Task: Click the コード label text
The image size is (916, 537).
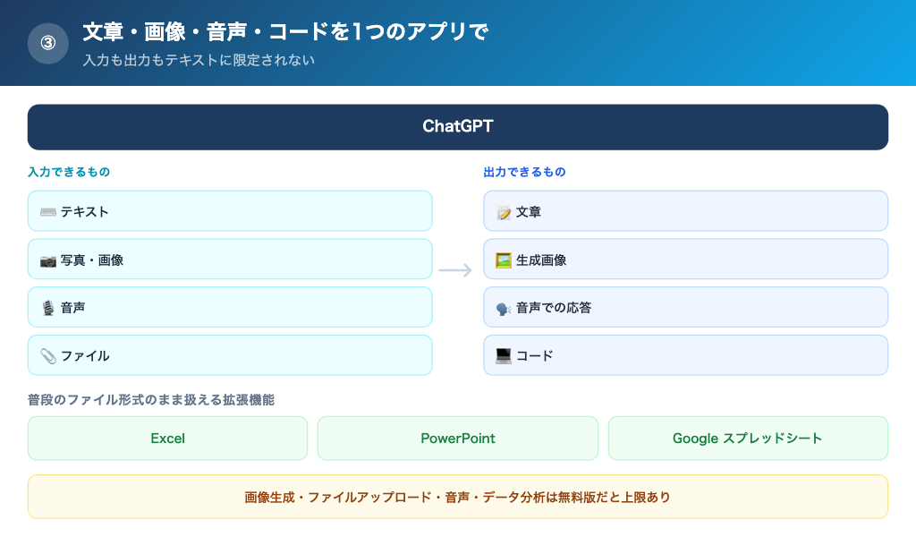Action: point(535,356)
